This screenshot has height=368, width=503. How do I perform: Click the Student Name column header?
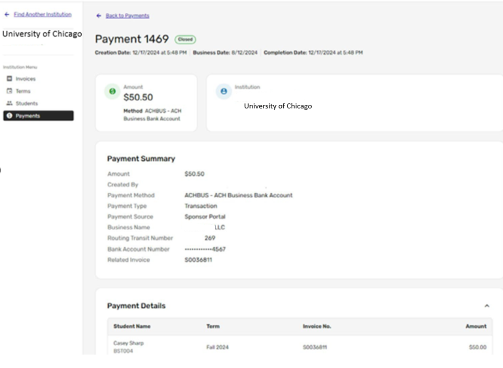click(132, 326)
